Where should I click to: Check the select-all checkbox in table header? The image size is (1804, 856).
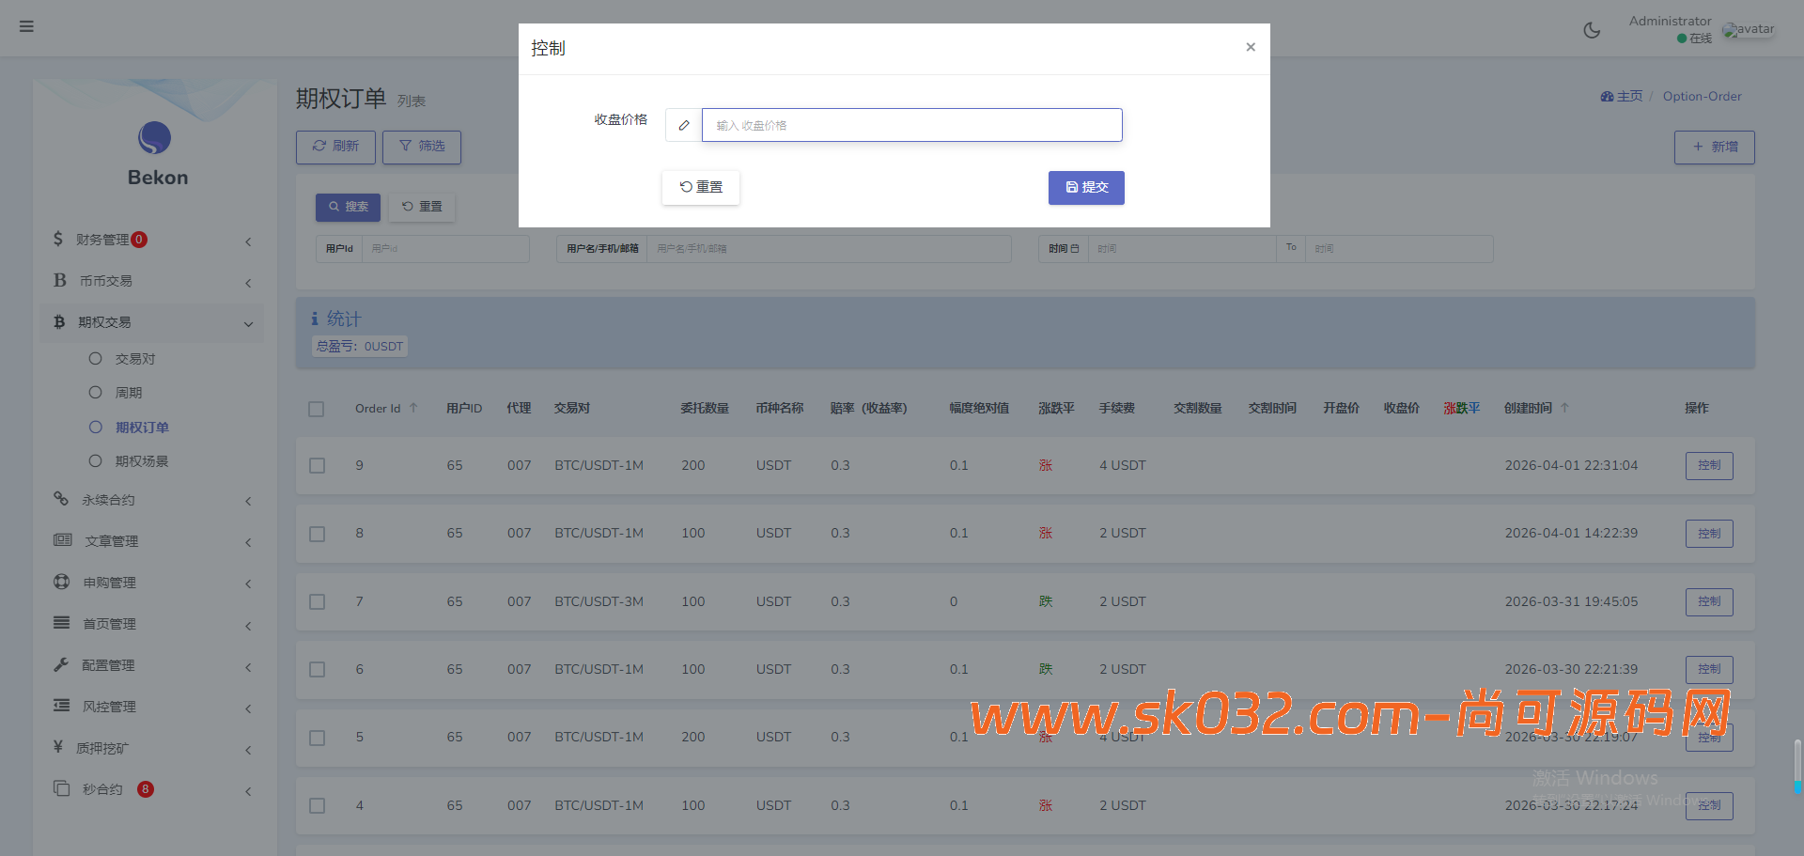(x=317, y=409)
